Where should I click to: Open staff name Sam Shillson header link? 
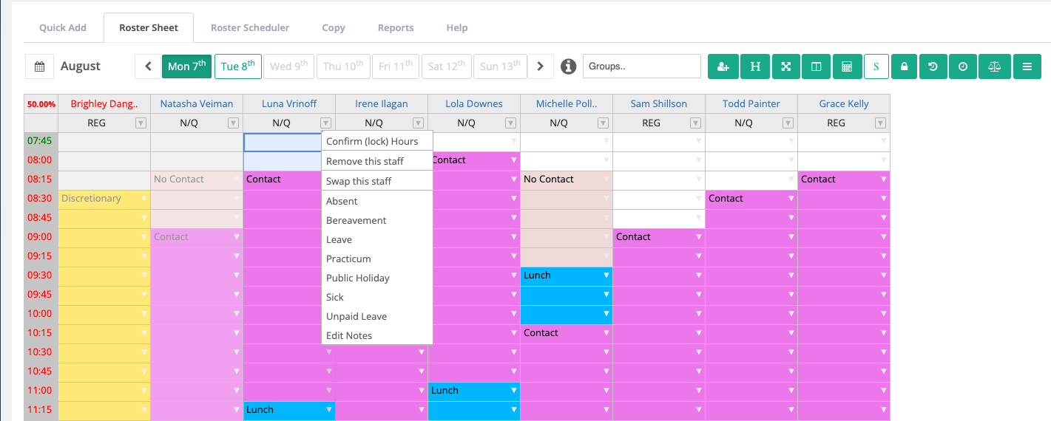pos(659,104)
